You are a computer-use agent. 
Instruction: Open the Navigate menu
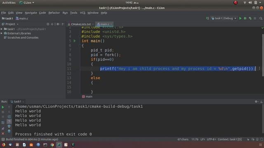pos(31,13)
